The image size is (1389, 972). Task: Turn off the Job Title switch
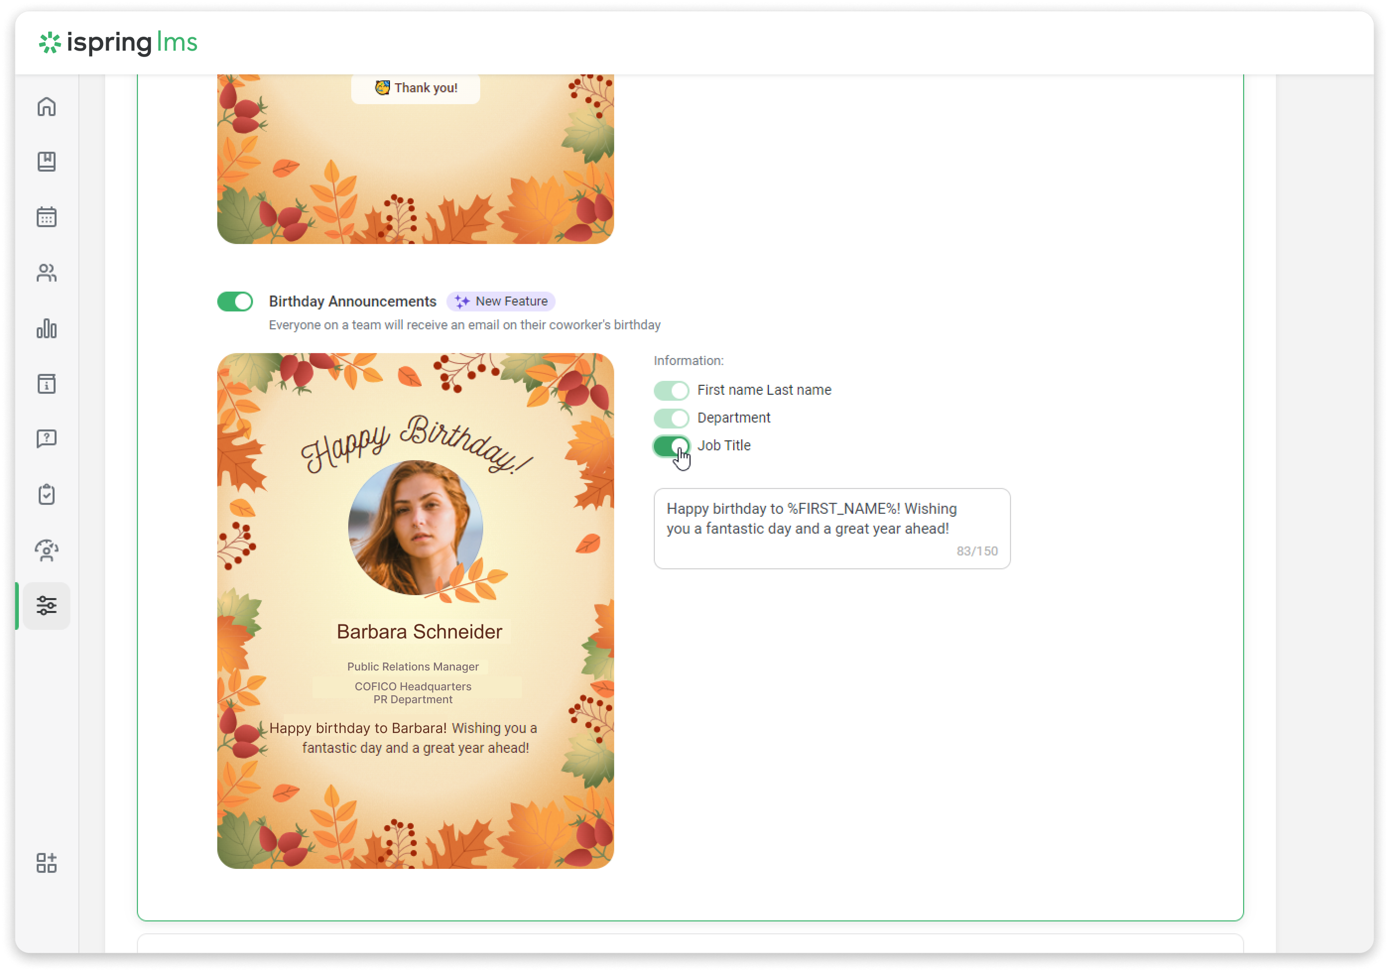click(x=671, y=446)
